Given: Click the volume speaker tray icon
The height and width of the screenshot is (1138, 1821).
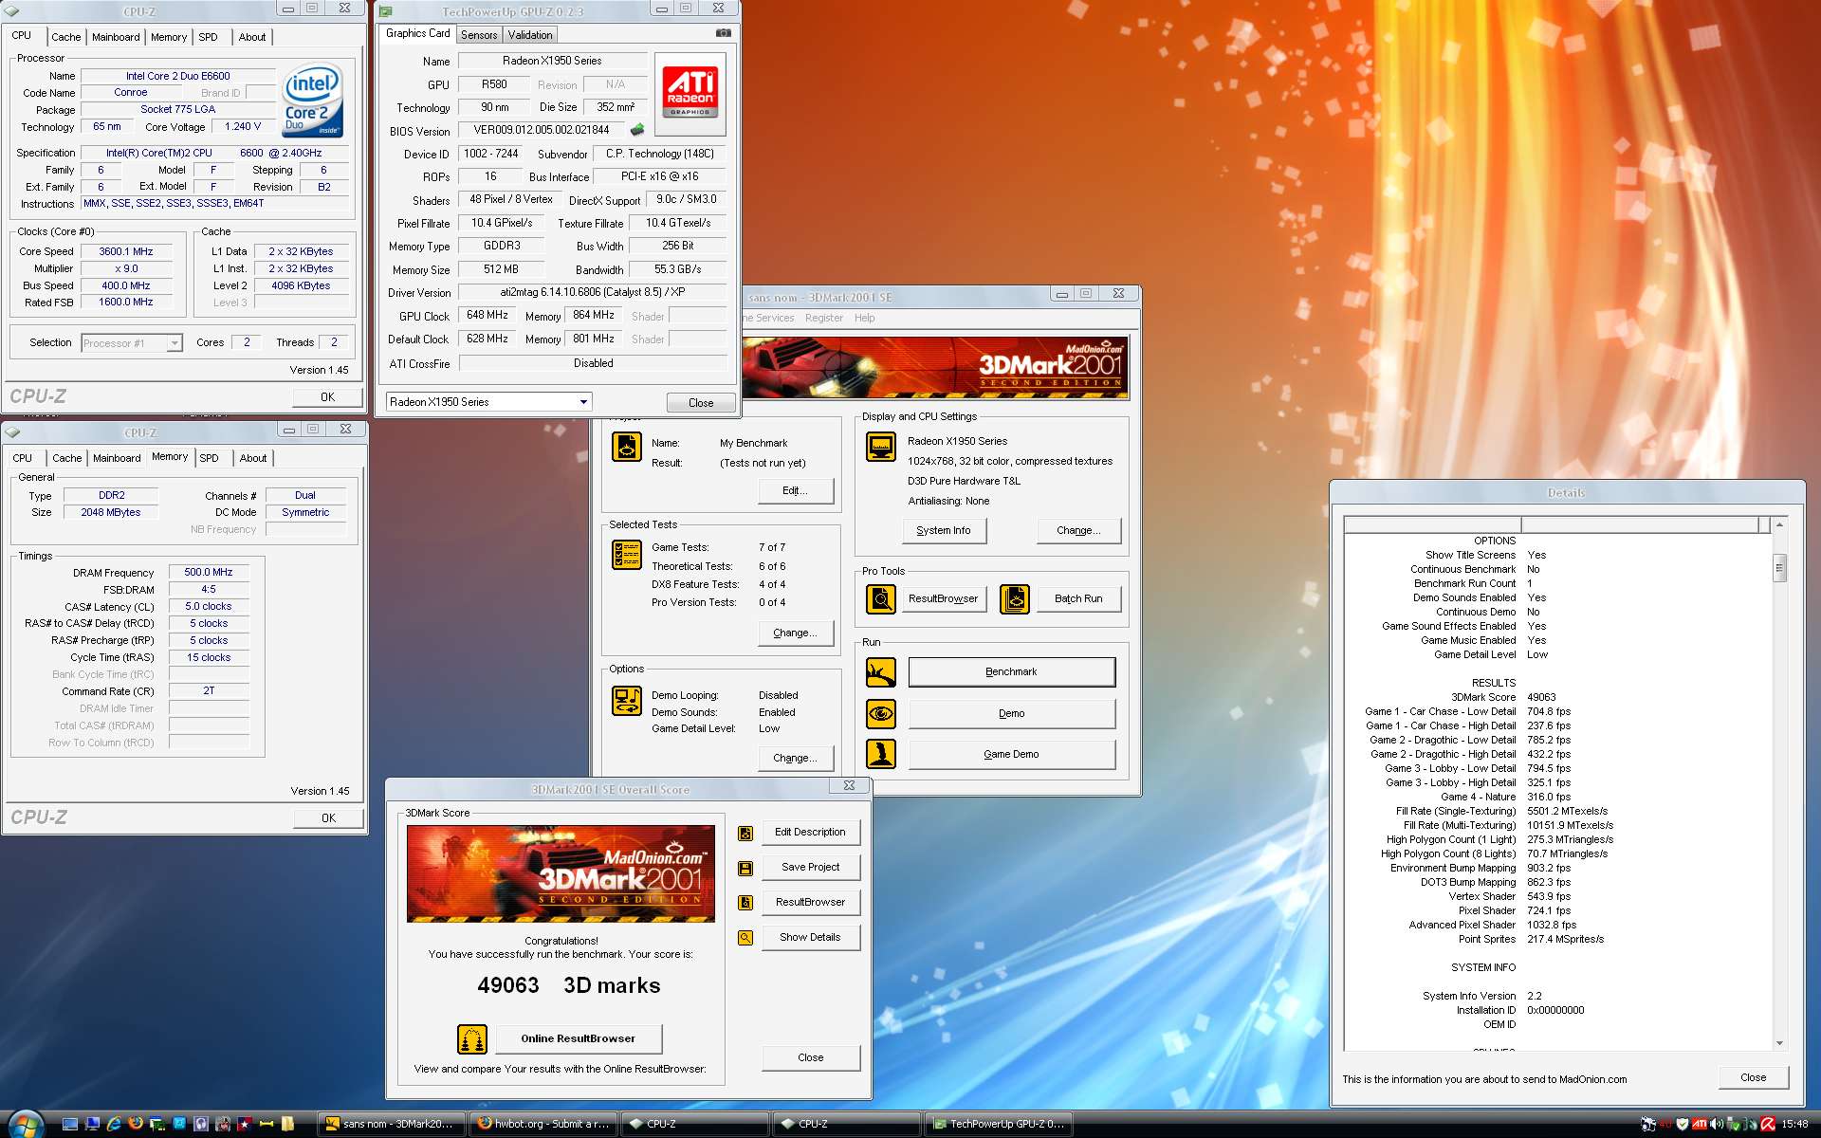Looking at the screenshot, I should [1717, 1125].
